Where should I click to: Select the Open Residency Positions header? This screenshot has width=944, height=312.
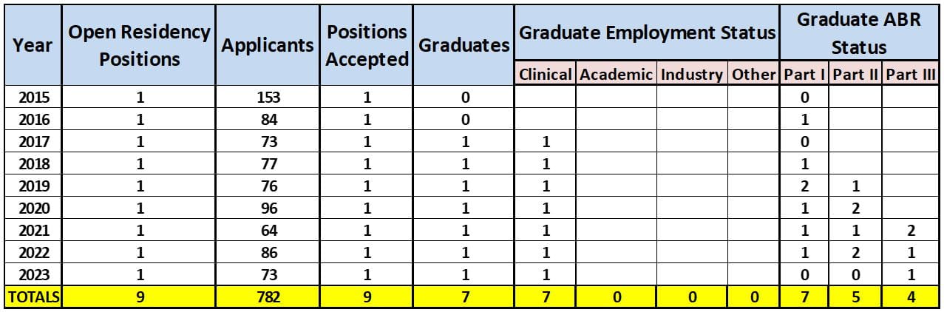[x=139, y=45]
